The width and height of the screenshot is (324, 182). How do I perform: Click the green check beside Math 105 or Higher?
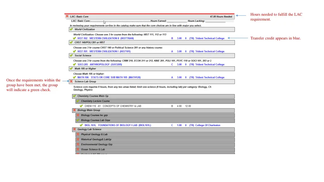pos(71,69)
